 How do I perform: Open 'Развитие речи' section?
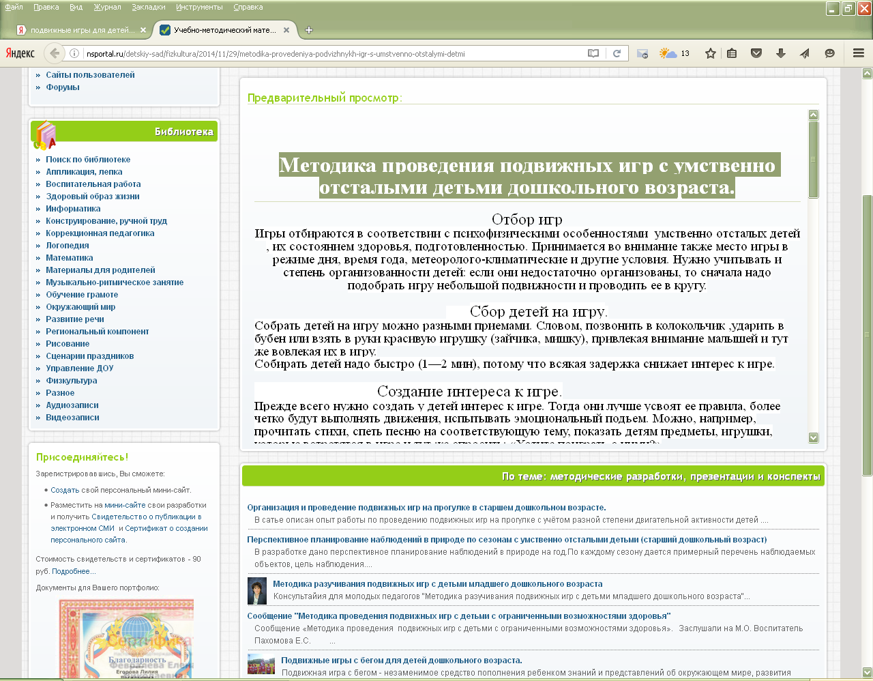point(75,319)
